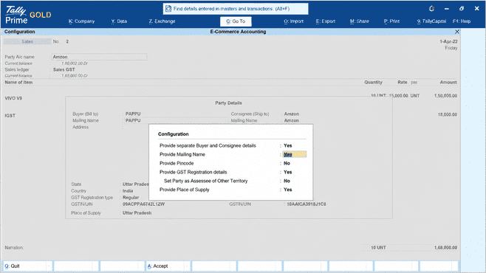Open the E: Export menu
486x273 pixels.
[326, 21]
